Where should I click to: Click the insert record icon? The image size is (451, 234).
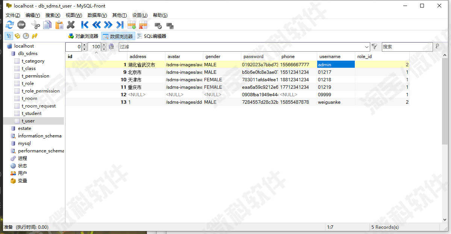pos(132,25)
